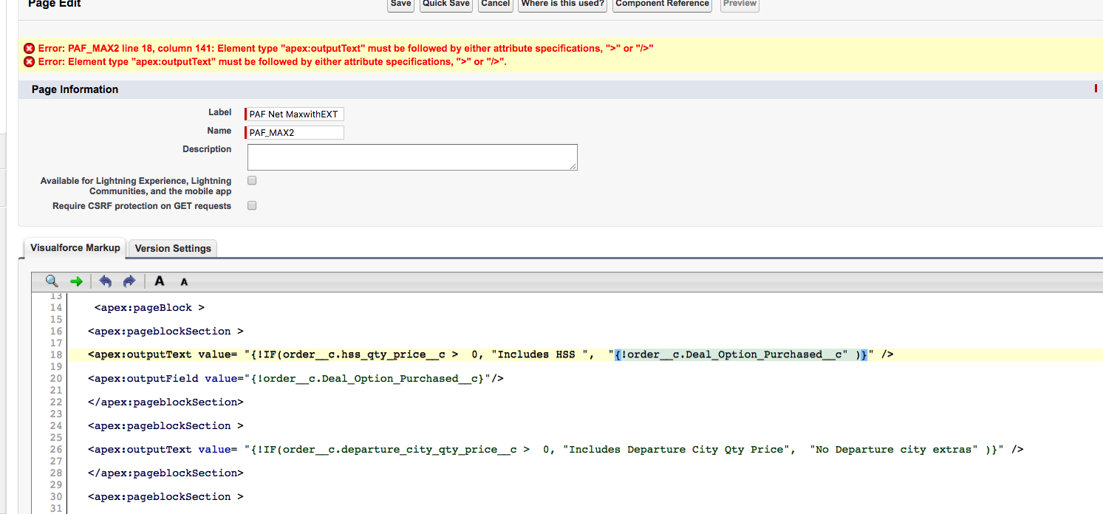Click Quick Save to apply changes
The height and width of the screenshot is (514, 1103).
[x=445, y=4]
